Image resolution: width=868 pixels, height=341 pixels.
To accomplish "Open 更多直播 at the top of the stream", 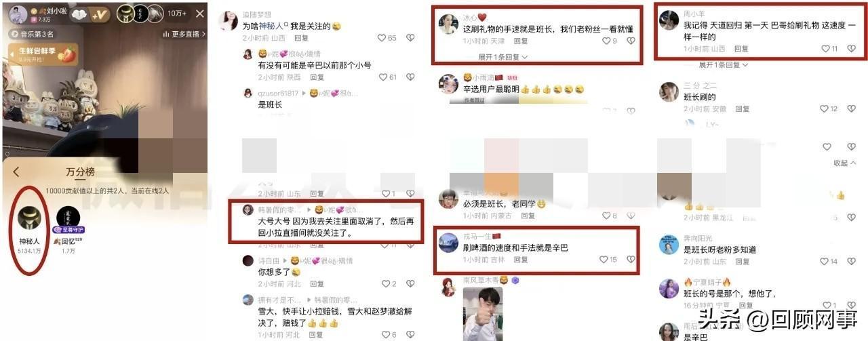I will tap(184, 35).
